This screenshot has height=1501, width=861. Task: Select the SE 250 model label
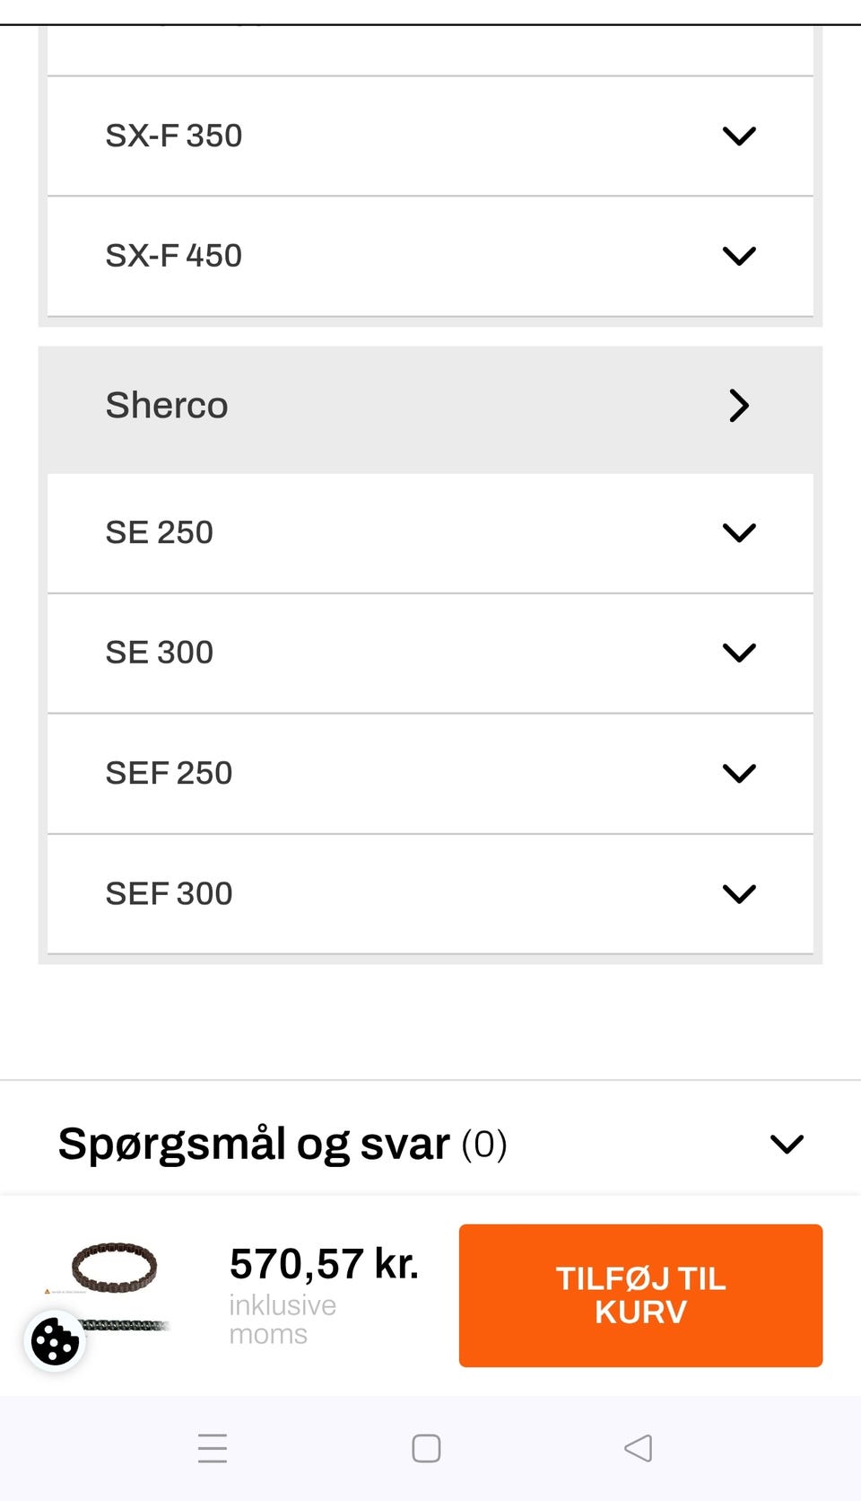(160, 533)
